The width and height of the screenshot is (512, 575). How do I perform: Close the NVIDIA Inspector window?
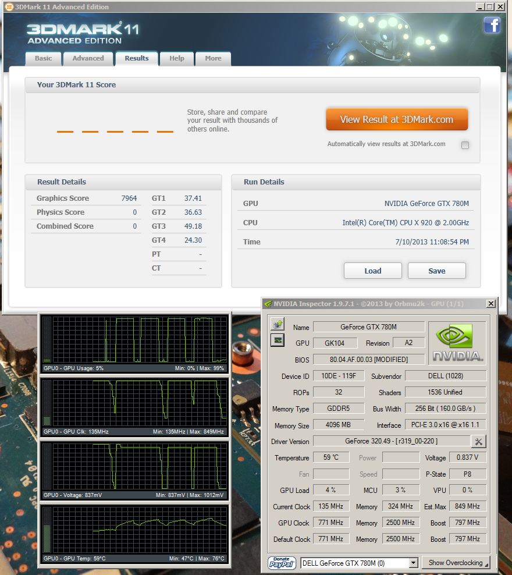tap(490, 304)
